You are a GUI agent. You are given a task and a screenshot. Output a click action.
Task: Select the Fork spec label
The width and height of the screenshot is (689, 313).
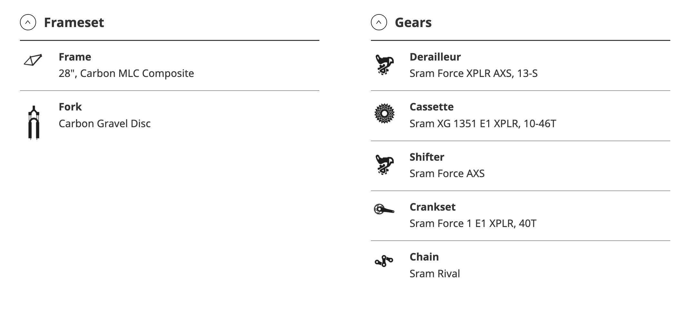[70, 107]
